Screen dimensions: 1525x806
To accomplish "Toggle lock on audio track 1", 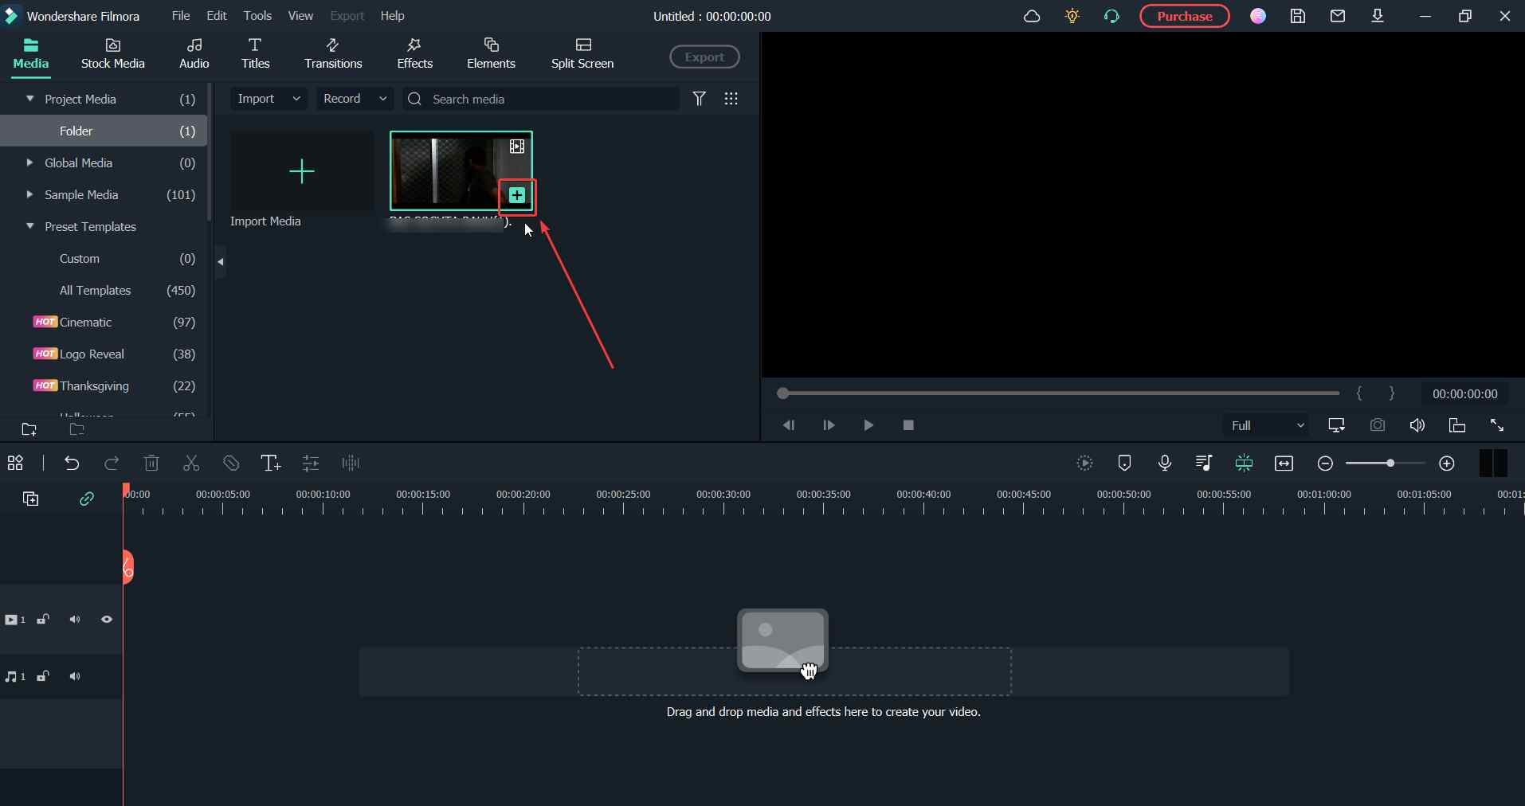I will tap(44, 676).
